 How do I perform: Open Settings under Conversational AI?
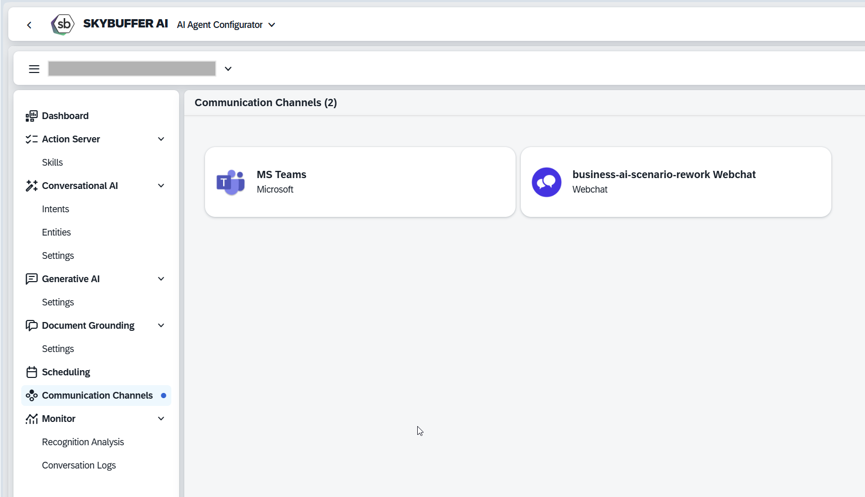[58, 256]
